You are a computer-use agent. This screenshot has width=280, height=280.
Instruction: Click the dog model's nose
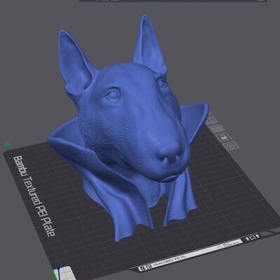tap(169, 152)
